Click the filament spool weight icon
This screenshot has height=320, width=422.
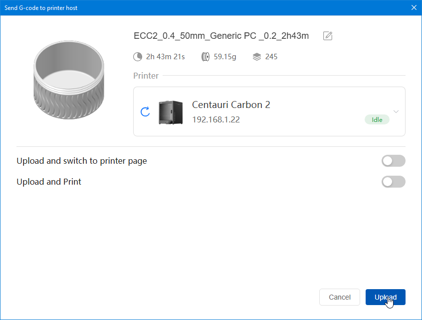point(206,57)
